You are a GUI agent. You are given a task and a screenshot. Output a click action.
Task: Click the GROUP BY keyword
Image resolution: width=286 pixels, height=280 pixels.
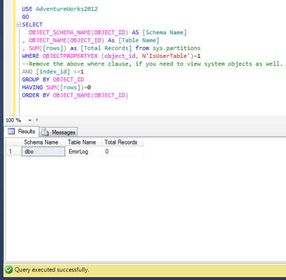(x=35, y=80)
